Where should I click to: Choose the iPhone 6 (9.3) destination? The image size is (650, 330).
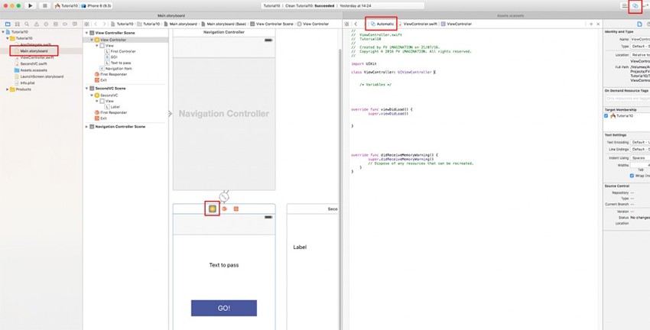[x=96, y=6]
